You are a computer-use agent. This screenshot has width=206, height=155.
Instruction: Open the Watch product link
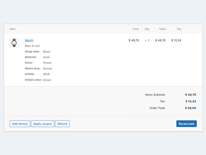click(x=29, y=40)
